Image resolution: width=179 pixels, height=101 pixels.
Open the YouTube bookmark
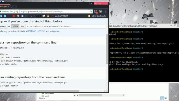[14, 16]
